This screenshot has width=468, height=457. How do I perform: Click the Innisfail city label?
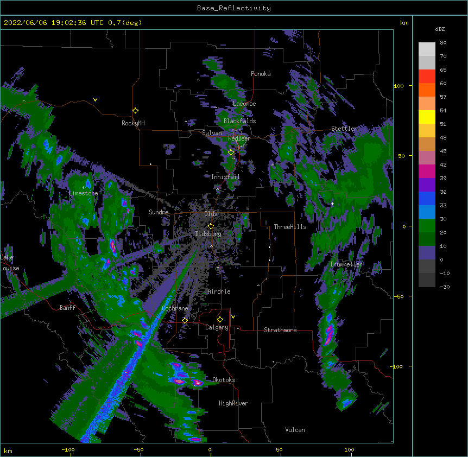coord(225,177)
